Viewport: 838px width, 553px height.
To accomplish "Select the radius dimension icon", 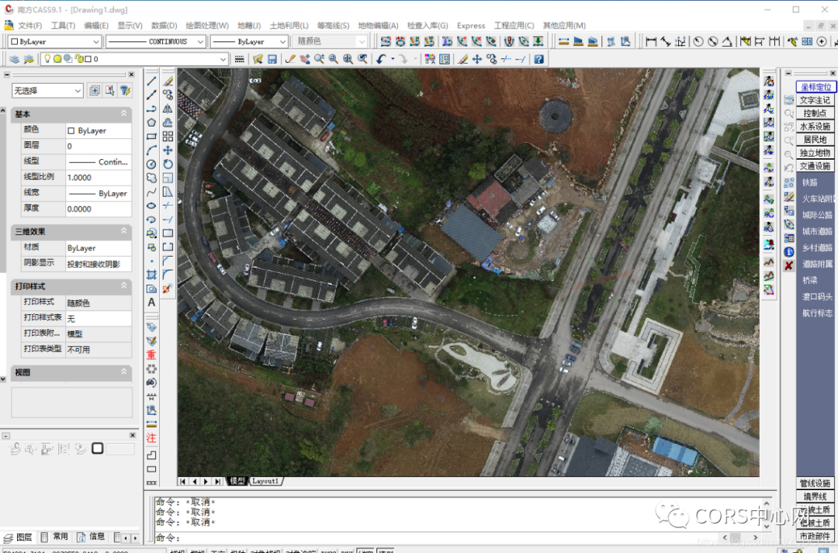I will tap(698, 41).
